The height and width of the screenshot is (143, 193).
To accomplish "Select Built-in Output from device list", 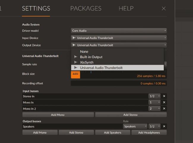I will pyautogui.click(x=91, y=57).
